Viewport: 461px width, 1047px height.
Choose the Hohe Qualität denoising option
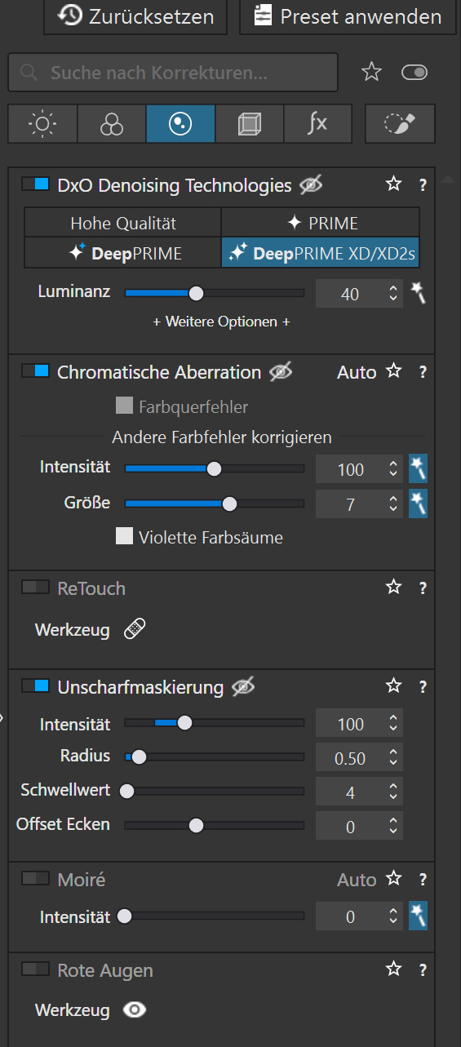coord(123,223)
